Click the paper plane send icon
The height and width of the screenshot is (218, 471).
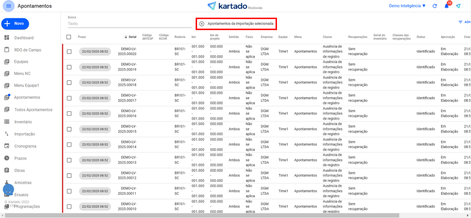[458, 6]
